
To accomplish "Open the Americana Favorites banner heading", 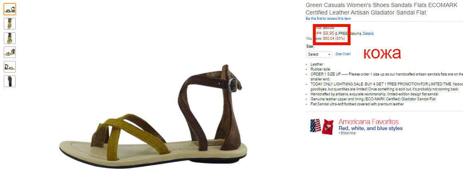I will (x=369, y=122).
